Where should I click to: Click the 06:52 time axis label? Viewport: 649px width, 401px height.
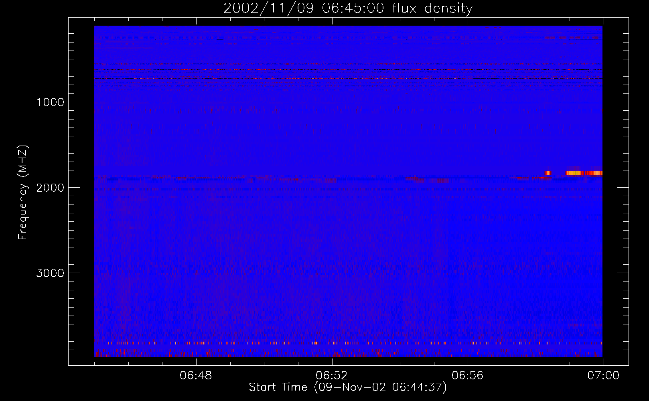click(332, 376)
